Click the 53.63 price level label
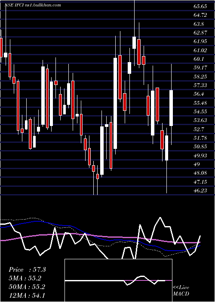 [x=200, y=120]
